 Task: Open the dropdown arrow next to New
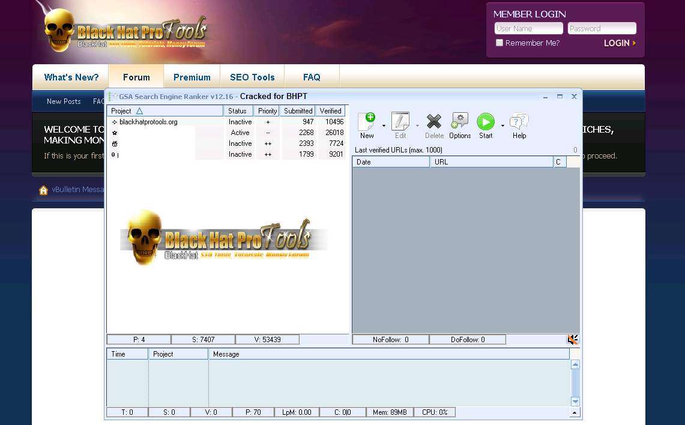pyautogui.click(x=384, y=126)
